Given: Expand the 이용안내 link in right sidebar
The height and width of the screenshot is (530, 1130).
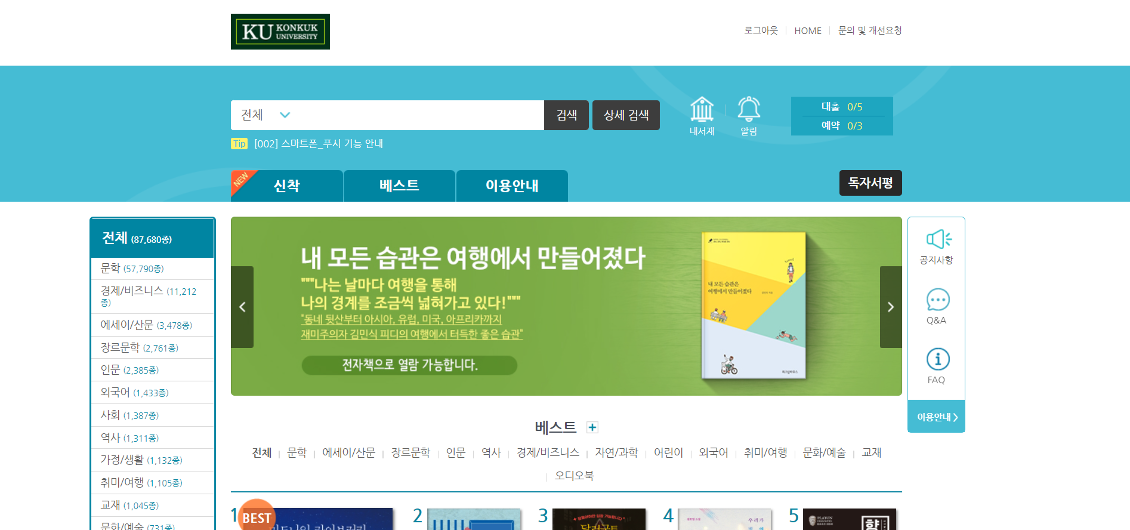Looking at the screenshot, I should pos(936,417).
